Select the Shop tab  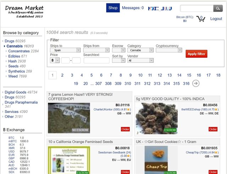click(113, 8)
